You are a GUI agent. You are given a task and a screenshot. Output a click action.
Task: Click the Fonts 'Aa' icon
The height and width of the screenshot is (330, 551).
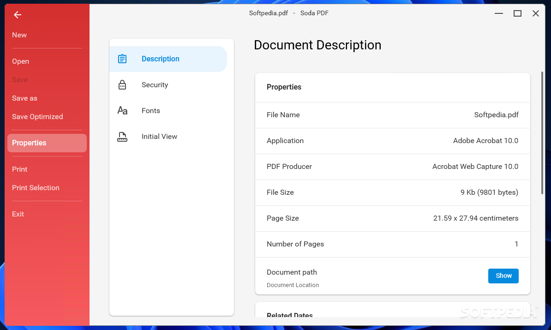[122, 111]
